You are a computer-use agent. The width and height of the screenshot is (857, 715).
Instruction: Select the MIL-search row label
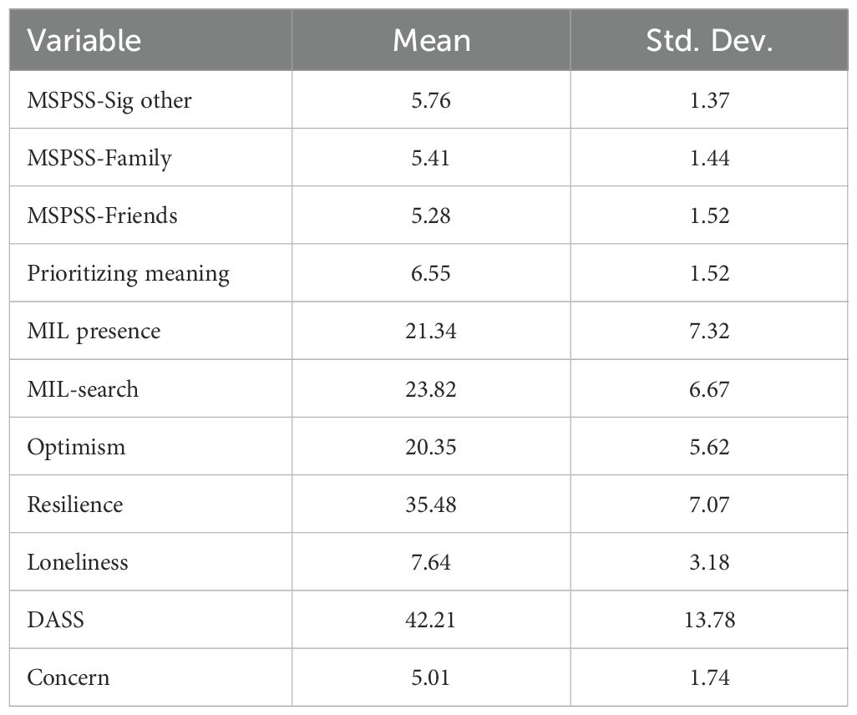coord(83,388)
